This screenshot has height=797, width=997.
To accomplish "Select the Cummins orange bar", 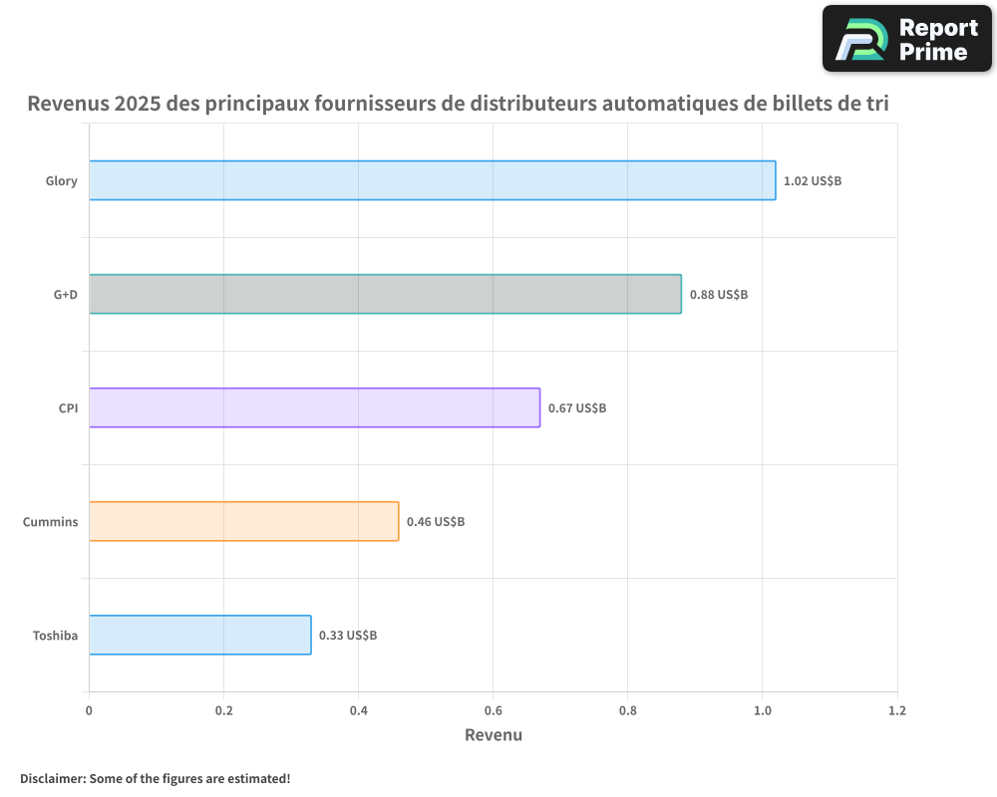I will pyautogui.click(x=243, y=521).
